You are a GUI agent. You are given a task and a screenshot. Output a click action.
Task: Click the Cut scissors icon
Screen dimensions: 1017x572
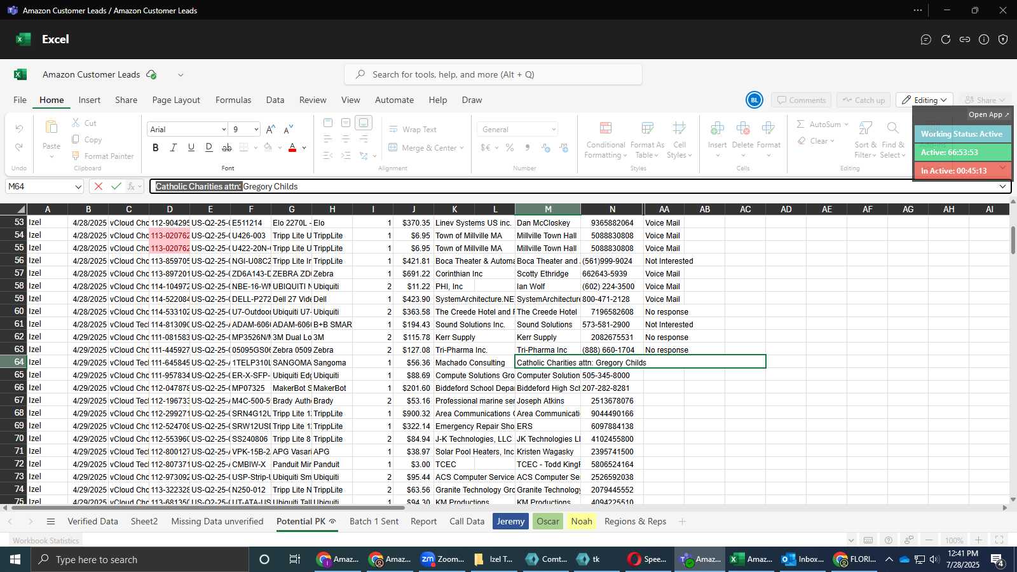point(76,123)
